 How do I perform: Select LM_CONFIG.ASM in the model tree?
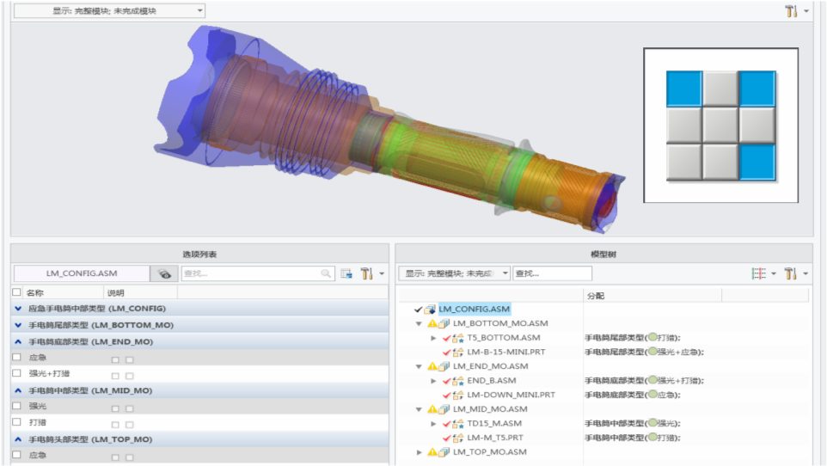coord(475,309)
